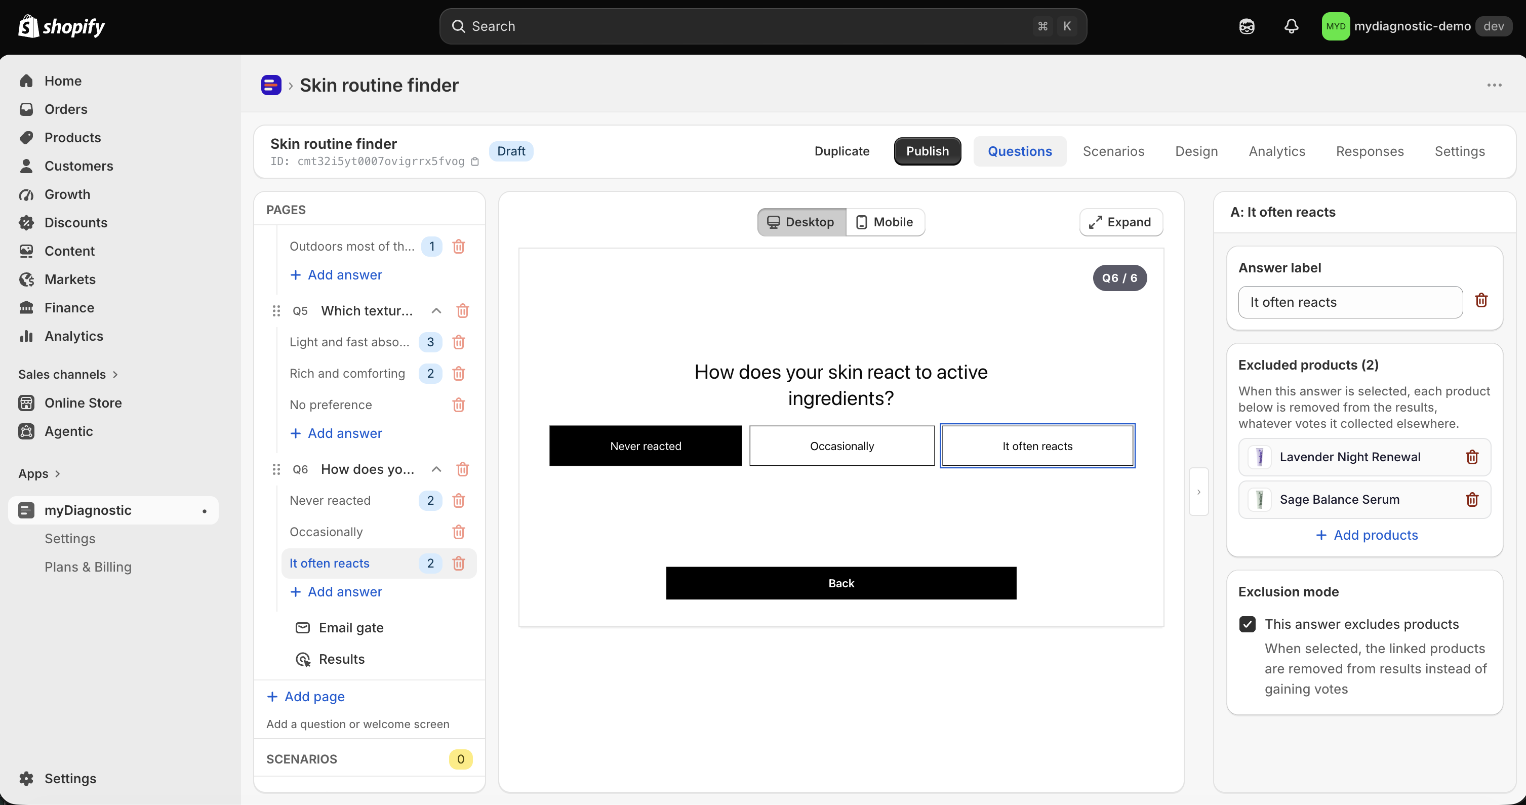Open the quiz Settings tab
This screenshot has width=1526, height=805.
tap(1459, 151)
